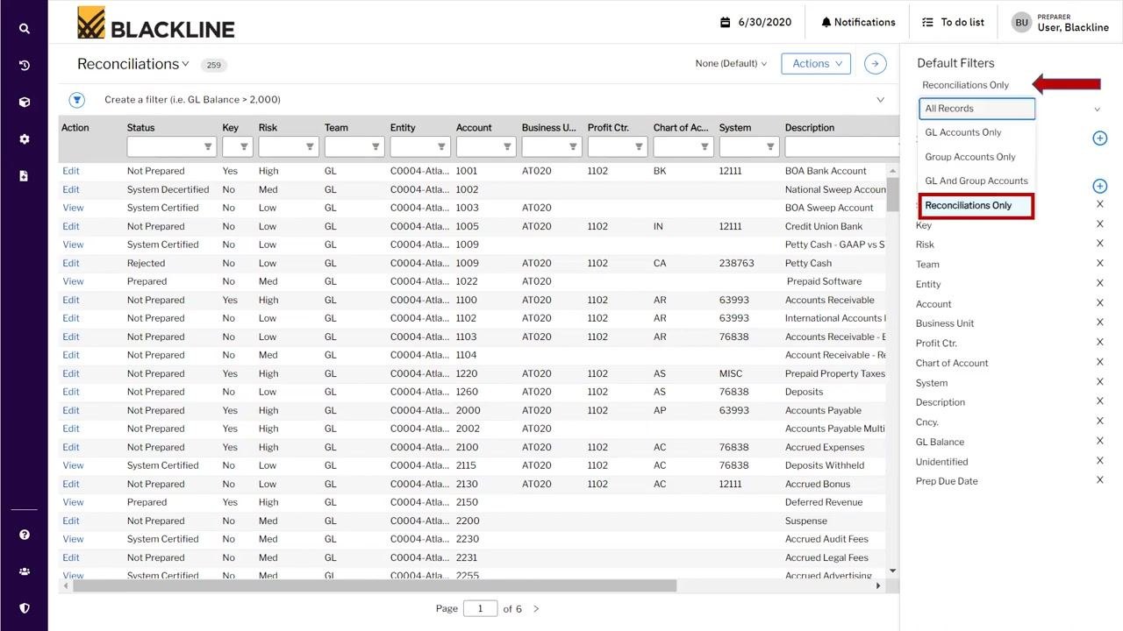Click the All Records combo box

(x=977, y=109)
